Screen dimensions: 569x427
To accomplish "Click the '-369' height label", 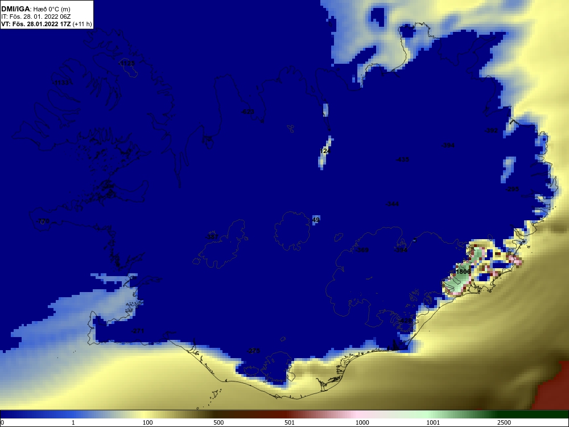I will click(362, 250).
